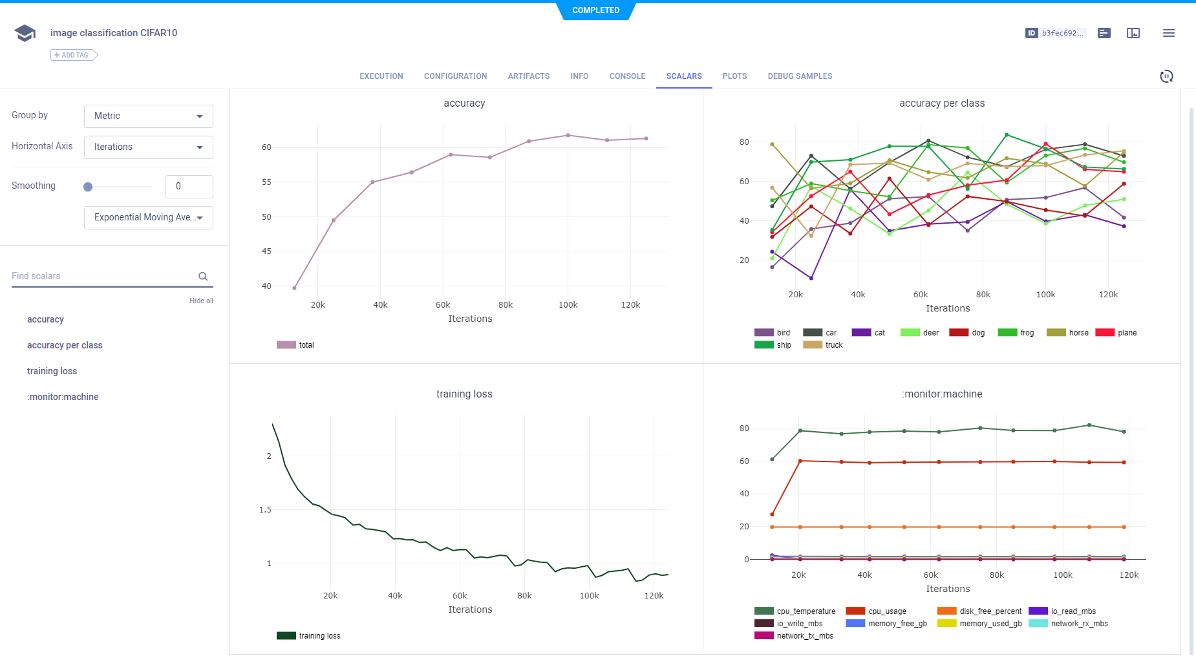Toggle the bird series in legend
The image size is (1196, 656).
773,333
